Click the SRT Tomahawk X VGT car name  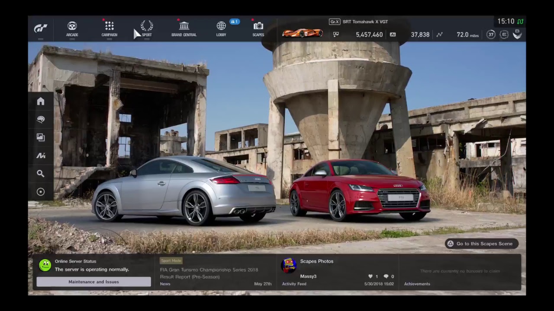pyautogui.click(x=365, y=22)
